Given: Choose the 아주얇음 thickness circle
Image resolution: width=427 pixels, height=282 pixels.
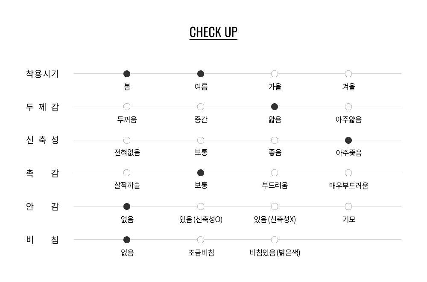Looking at the screenshot, I should (x=348, y=107).
